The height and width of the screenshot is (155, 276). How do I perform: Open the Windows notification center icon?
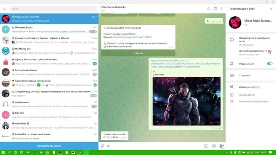point(270,152)
